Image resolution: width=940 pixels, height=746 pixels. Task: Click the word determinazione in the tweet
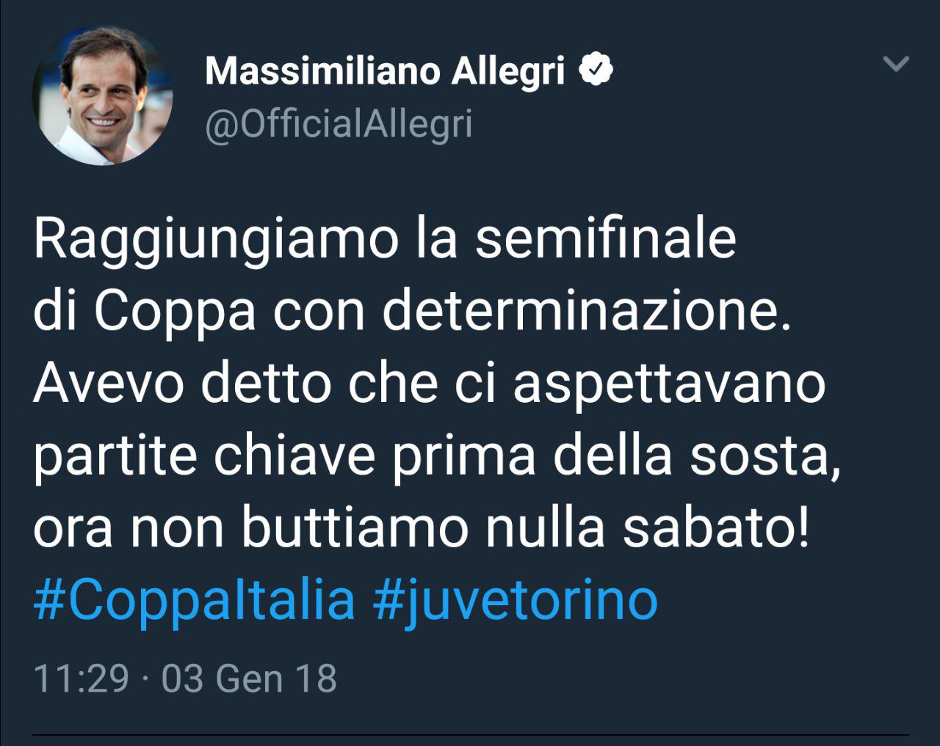586,312
